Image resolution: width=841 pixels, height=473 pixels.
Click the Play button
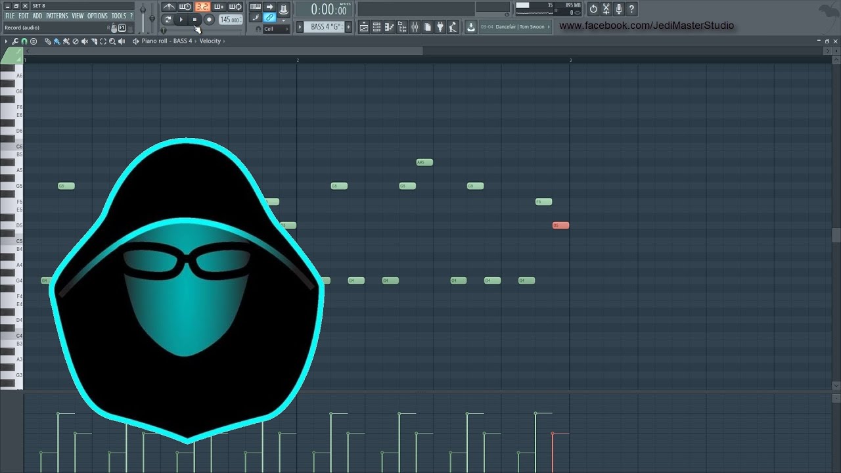point(181,20)
